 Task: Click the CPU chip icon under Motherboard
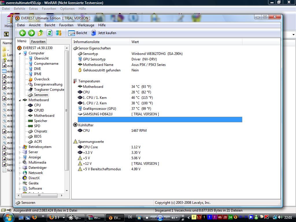coord(30,105)
